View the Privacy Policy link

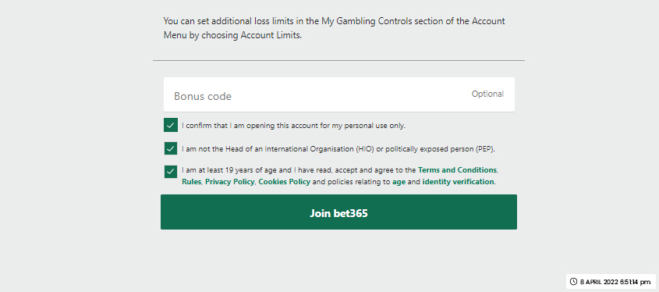[x=229, y=182]
